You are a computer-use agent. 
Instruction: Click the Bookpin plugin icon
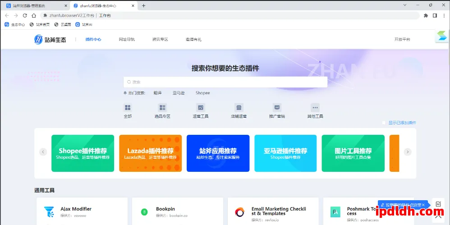click(x=144, y=212)
